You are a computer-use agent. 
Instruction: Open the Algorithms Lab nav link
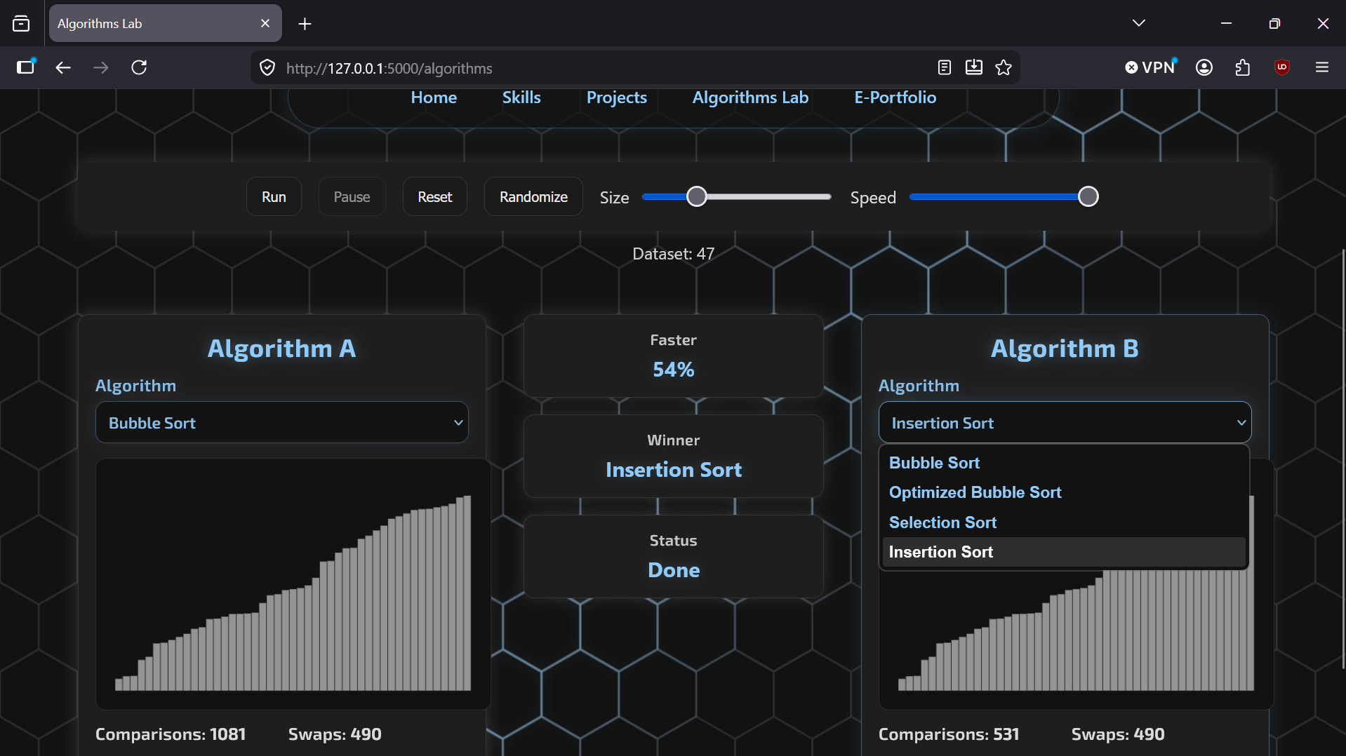(x=750, y=97)
